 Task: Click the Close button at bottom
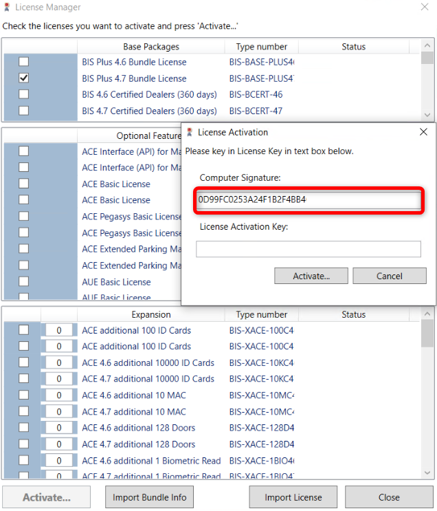click(x=389, y=497)
